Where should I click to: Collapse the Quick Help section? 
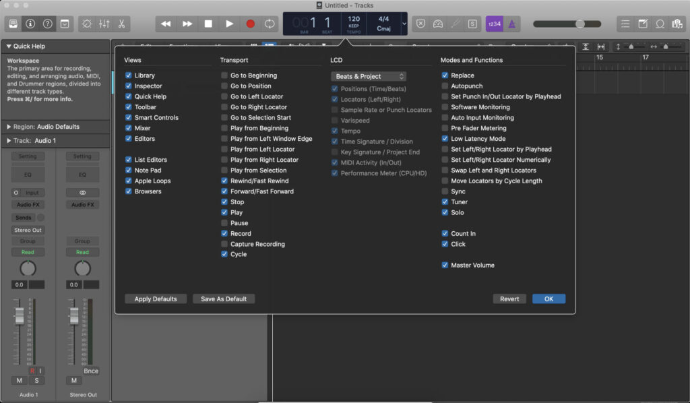coord(9,46)
